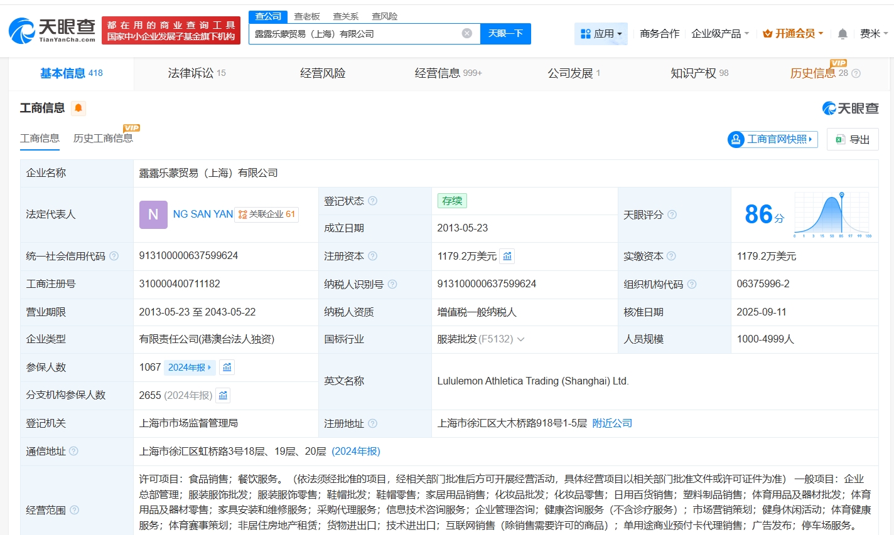Open the 开通会员 dropdown
This screenshot has height=535, width=894.
(x=793, y=34)
